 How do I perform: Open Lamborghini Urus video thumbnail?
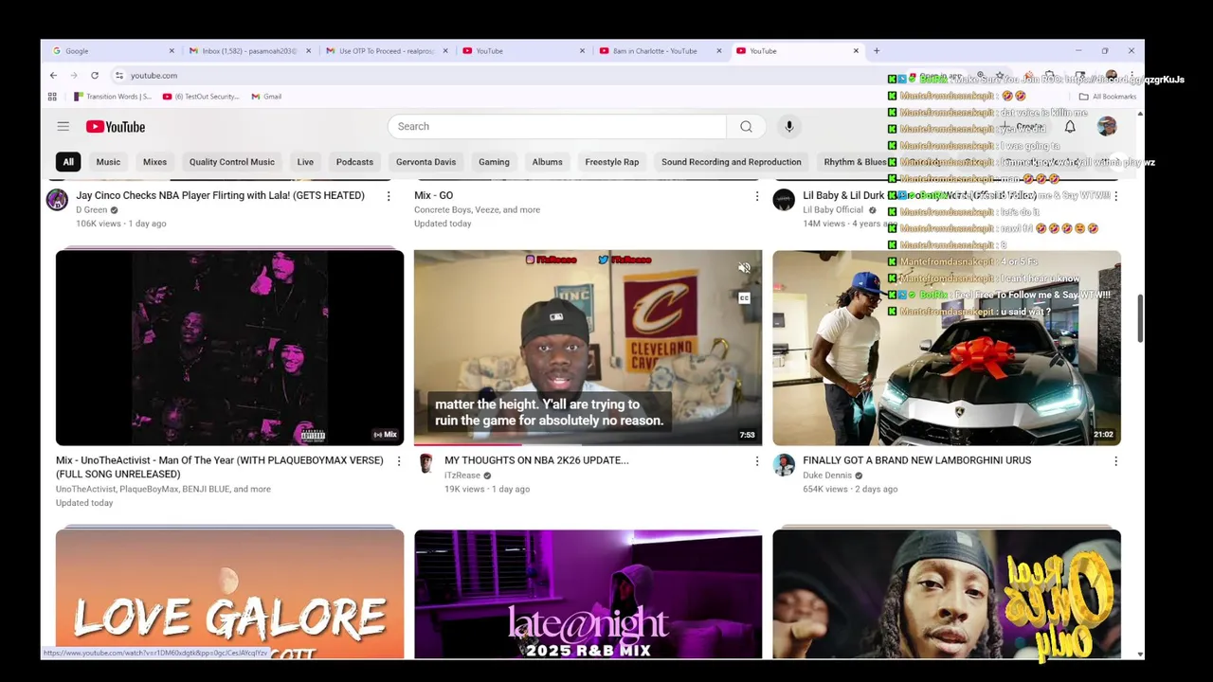(947, 348)
